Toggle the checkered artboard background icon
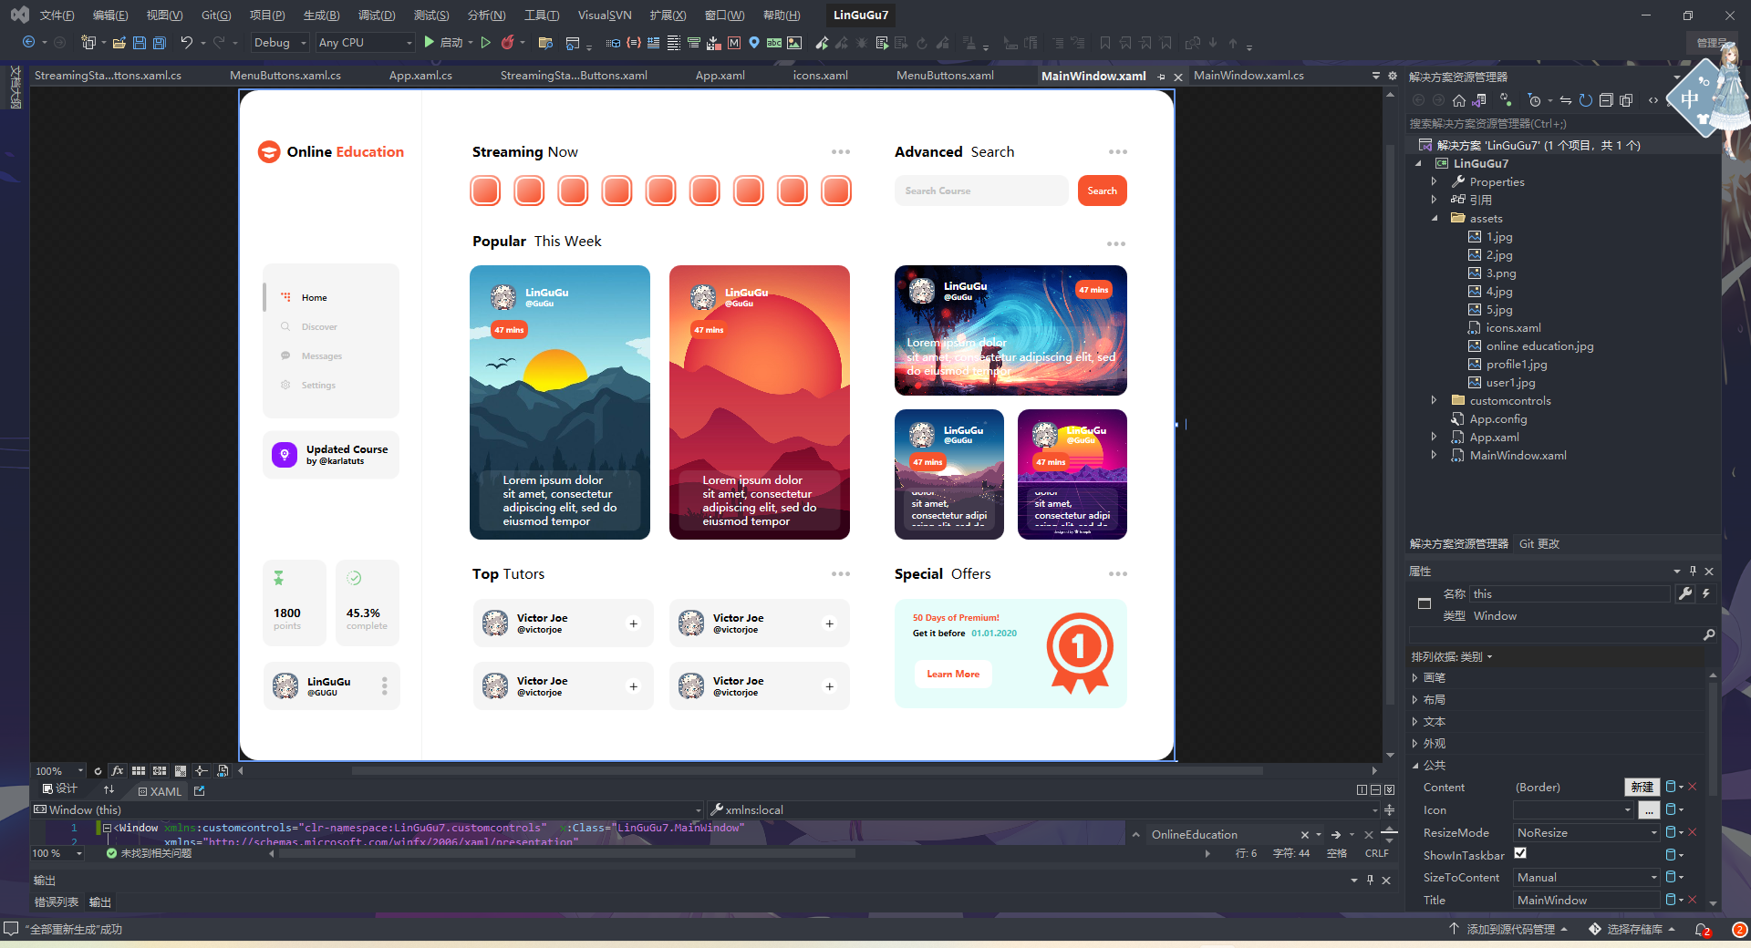 tap(181, 771)
